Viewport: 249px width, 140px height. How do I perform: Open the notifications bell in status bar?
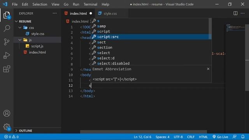tap(243, 136)
